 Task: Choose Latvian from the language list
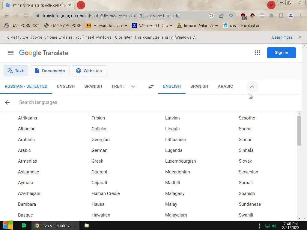click(172, 118)
